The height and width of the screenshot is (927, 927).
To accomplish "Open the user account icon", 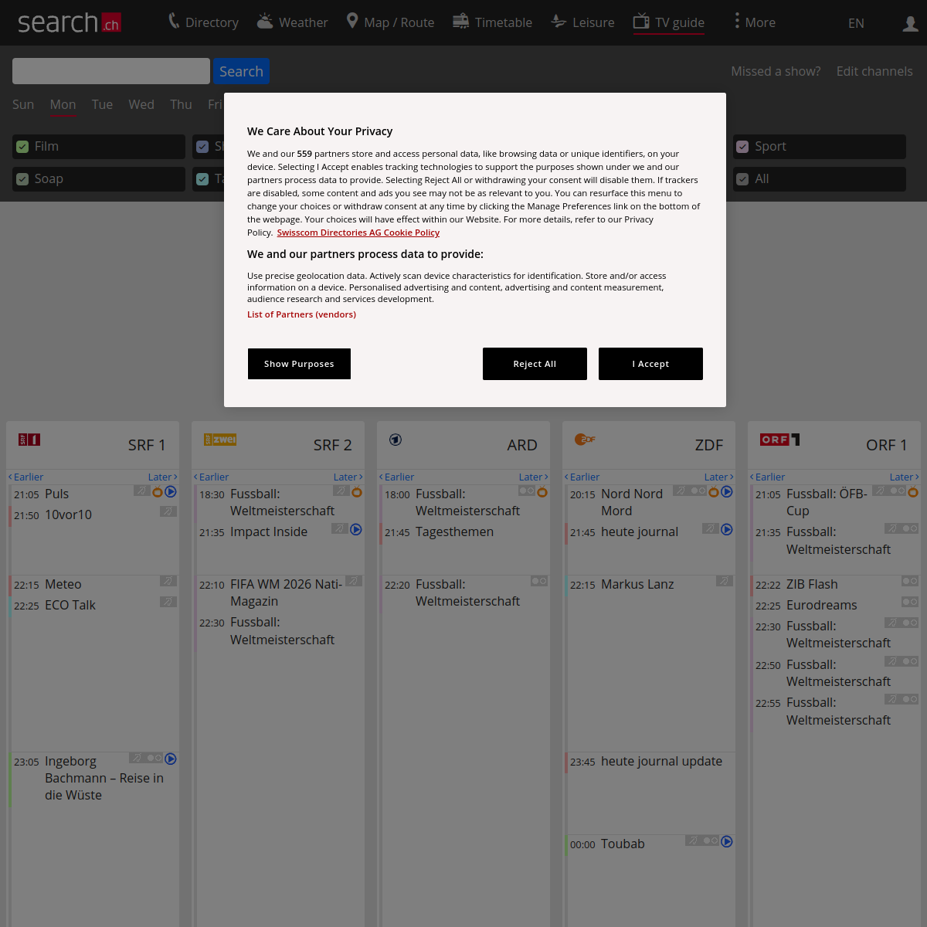I will tap(910, 24).
